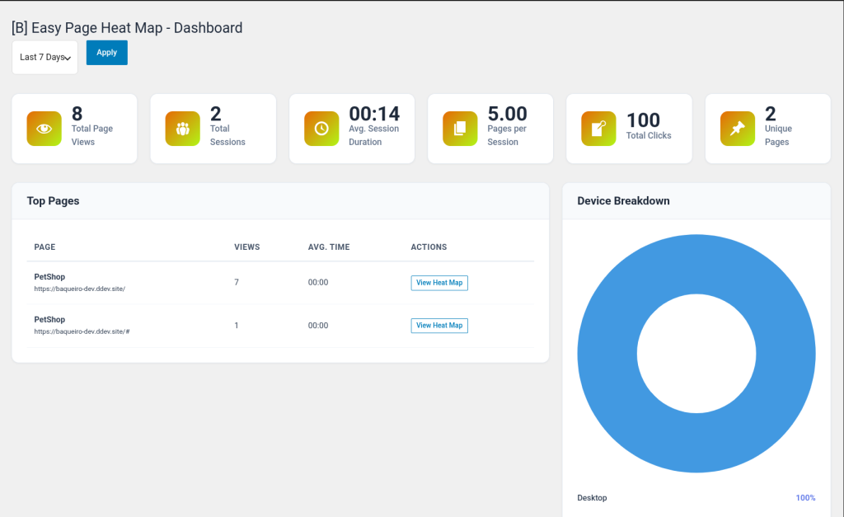Click the Total Clicks card icon
Image resolution: width=844 pixels, height=517 pixels.
tap(598, 129)
